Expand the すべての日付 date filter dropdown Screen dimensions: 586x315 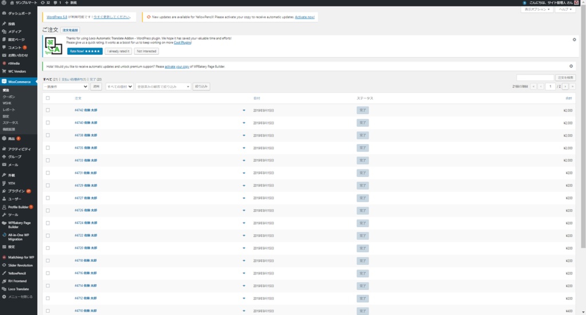119,86
